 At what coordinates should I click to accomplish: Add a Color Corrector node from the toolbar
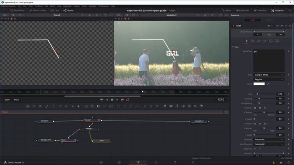[x=54, y=106]
